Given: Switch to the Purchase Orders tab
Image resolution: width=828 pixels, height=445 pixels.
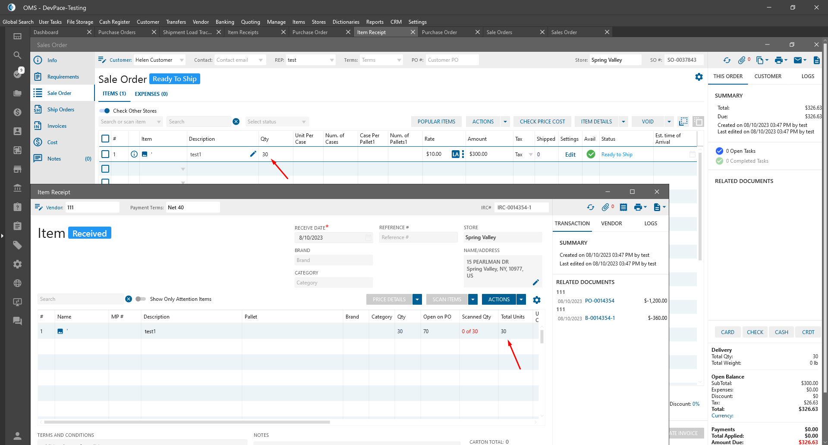Looking at the screenshot, I should click(x=117, y=32).
